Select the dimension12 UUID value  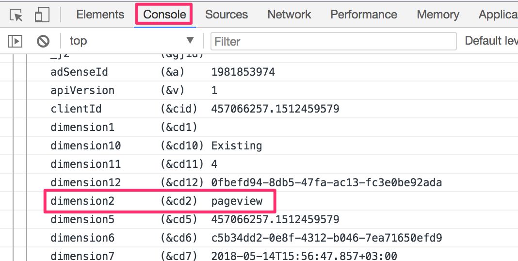tap(326, 182)
